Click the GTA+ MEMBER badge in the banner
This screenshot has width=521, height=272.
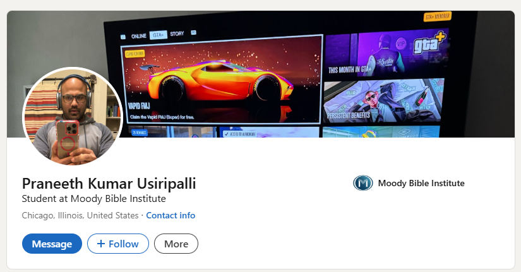438,16
